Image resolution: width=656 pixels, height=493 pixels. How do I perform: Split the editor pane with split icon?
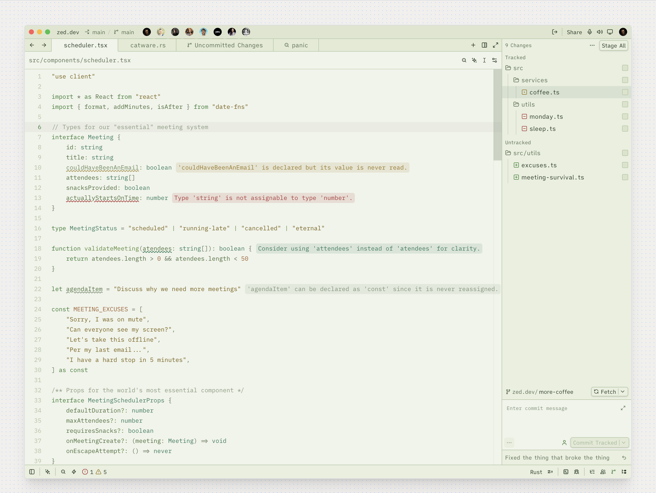coord(484,45)
